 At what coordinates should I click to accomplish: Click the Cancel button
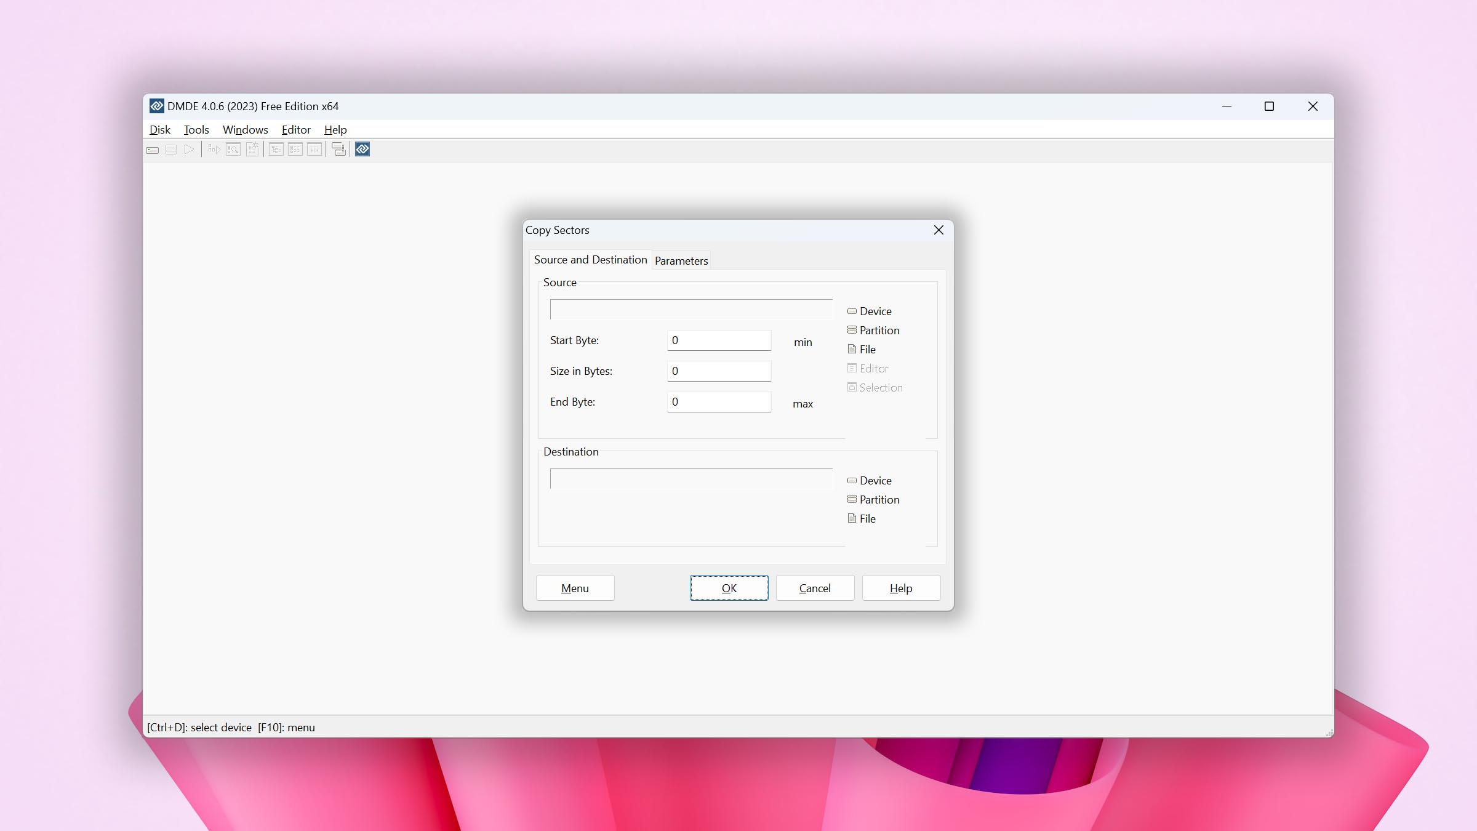(x=815, y=588)
